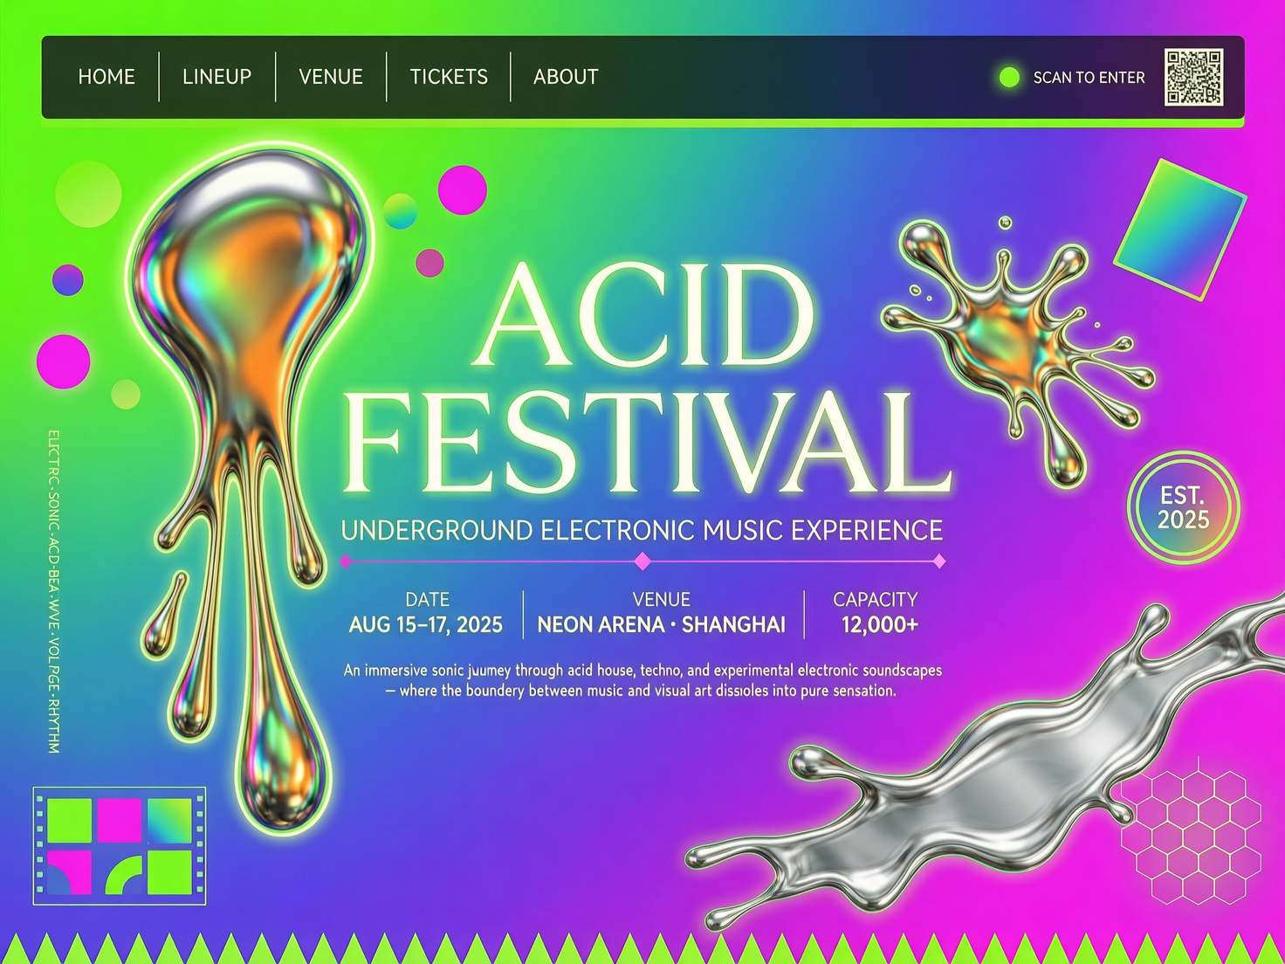
Task: Click the SCAN TO ENTER label
Action: (1089, 78)
